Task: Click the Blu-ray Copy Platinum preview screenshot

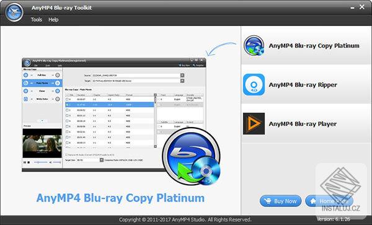Action: pyautogui.click(x=114, y=115)
